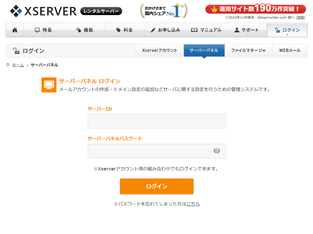Click the 運用サイト数190万件突破 banner

coord(256,9)
